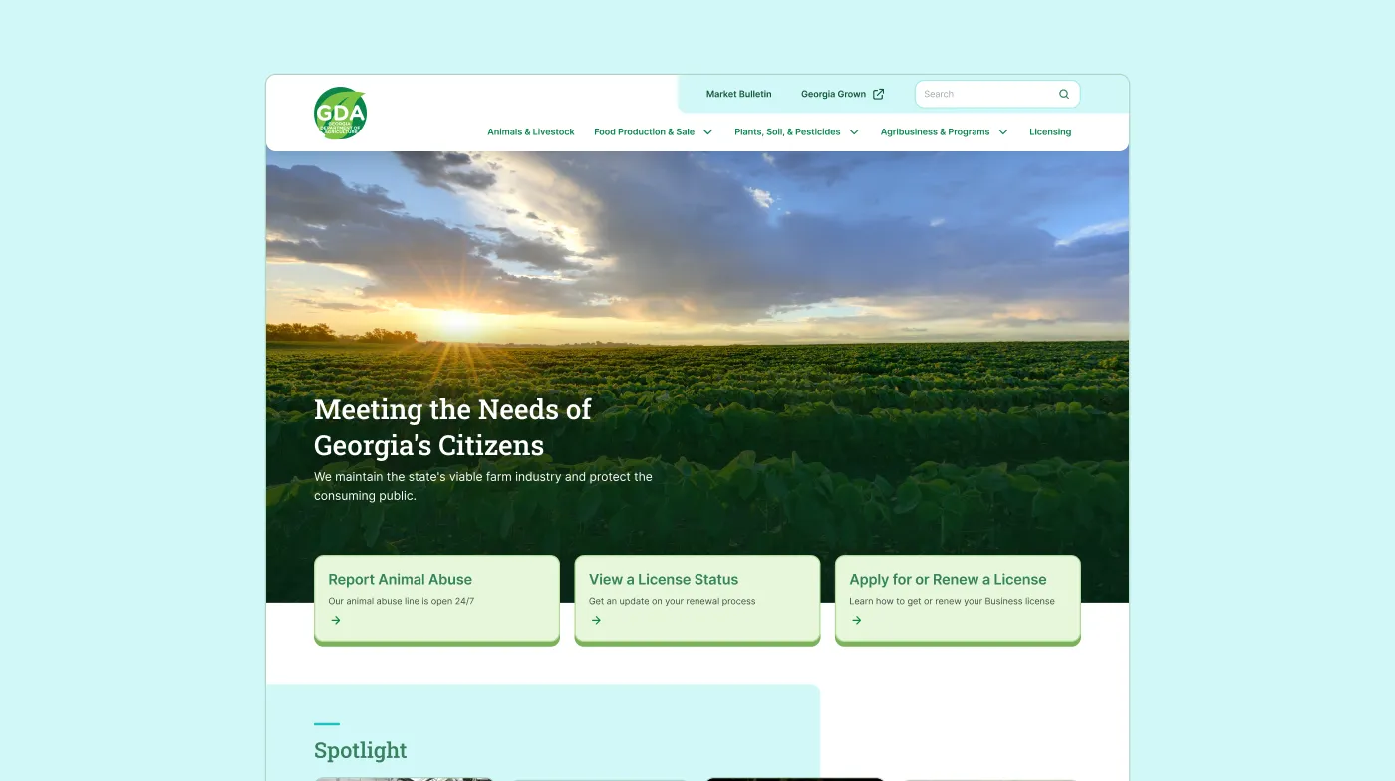Image resolution: width=1395 pixels, height=781 pixels.
Task: Select the Apply for or Renew a License heading
Action: coord(947,579)
